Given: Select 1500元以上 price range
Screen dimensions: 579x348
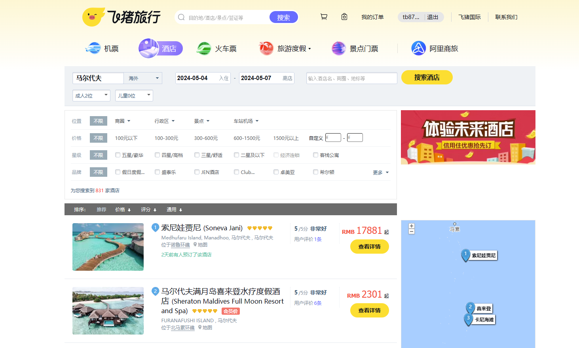Looking at the screenshot, I should pyautogui.click(x=286, y=138).
